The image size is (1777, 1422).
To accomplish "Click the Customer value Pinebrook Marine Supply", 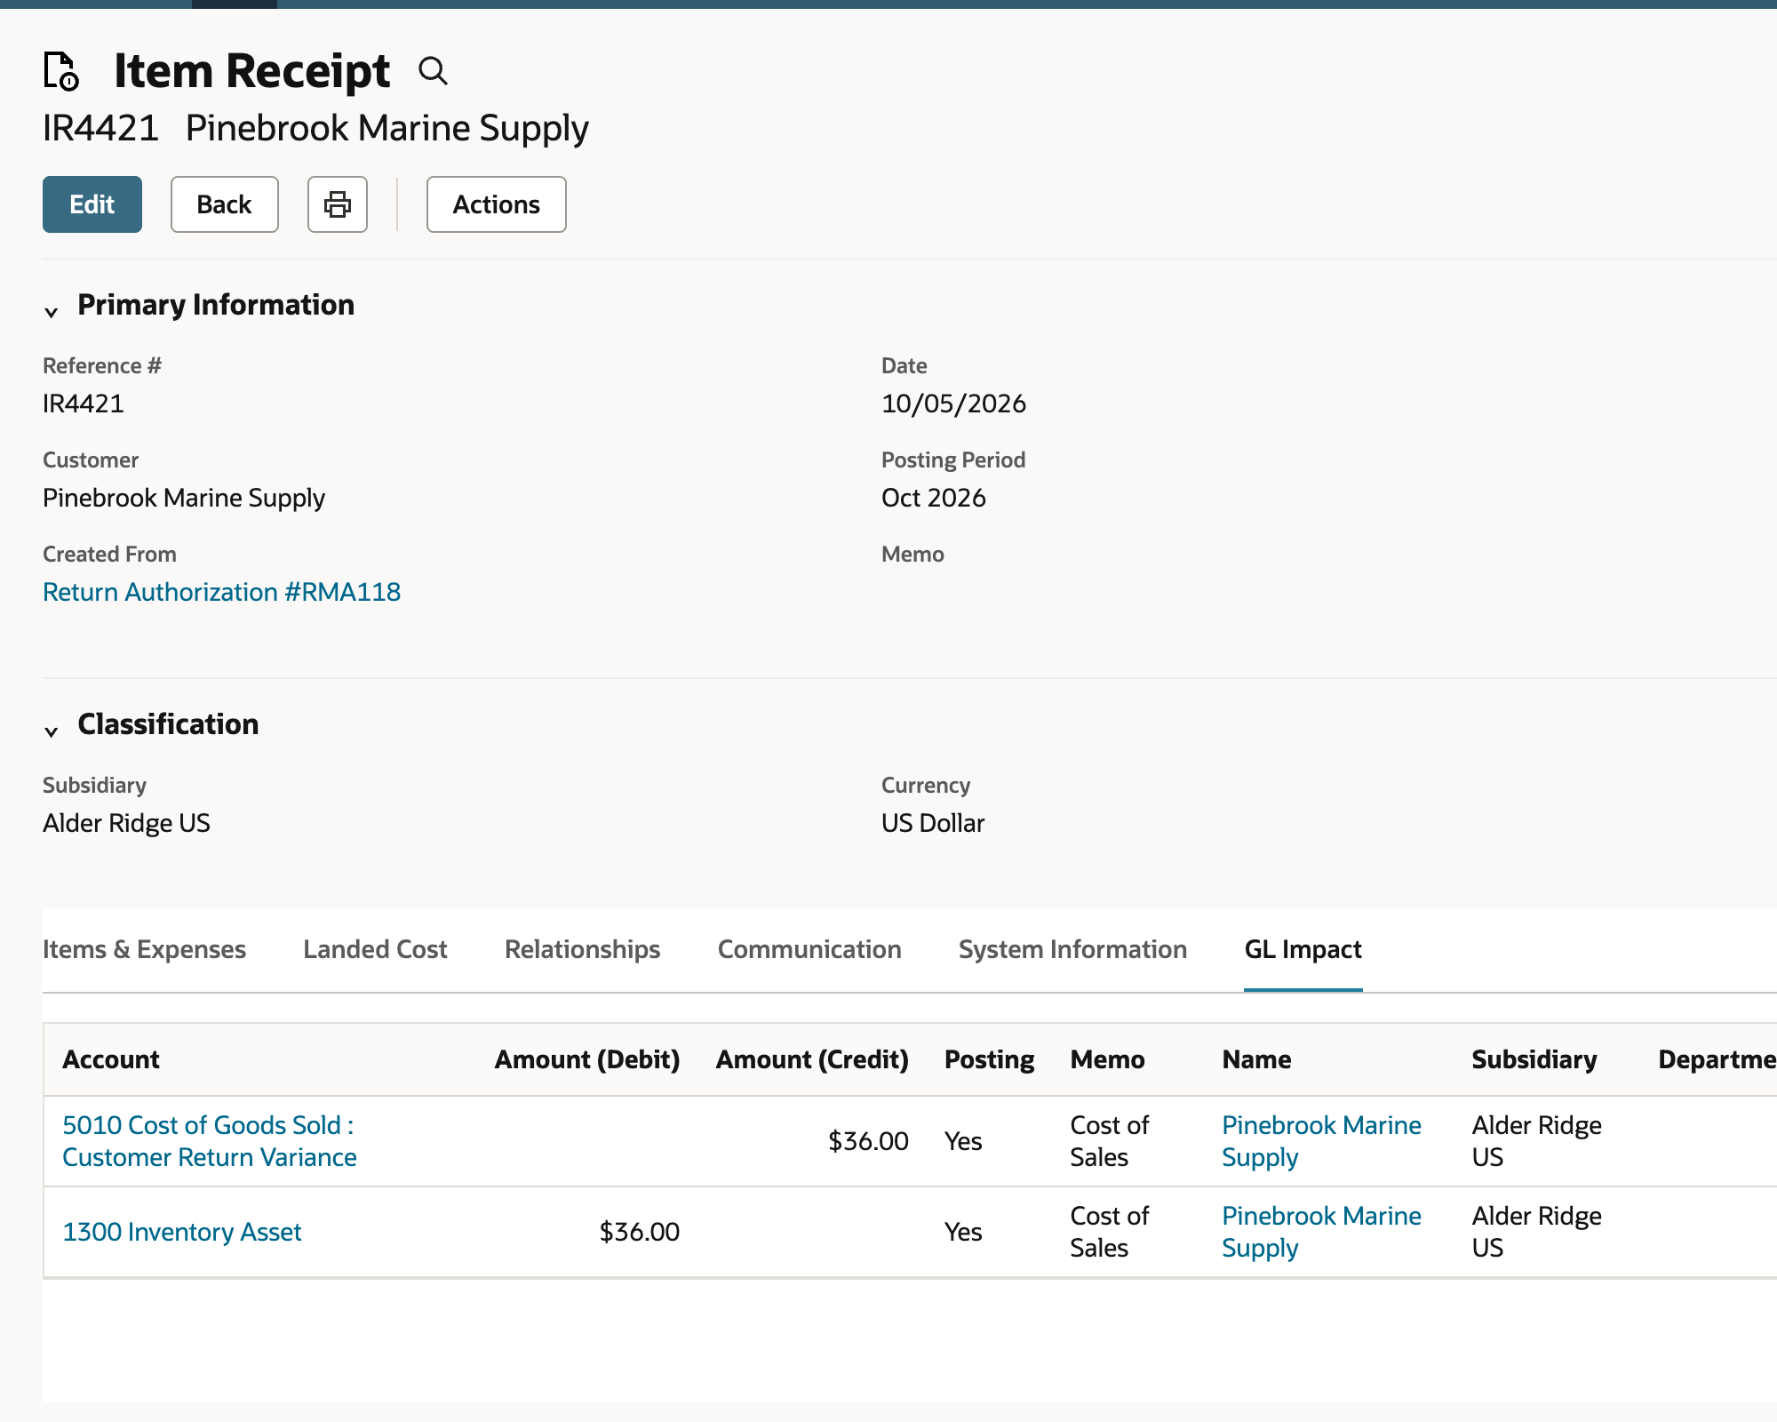I will click(x=184, y=498).
